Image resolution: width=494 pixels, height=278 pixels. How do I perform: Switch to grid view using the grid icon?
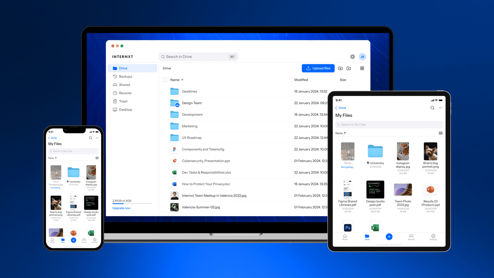(x=362, y=68)
